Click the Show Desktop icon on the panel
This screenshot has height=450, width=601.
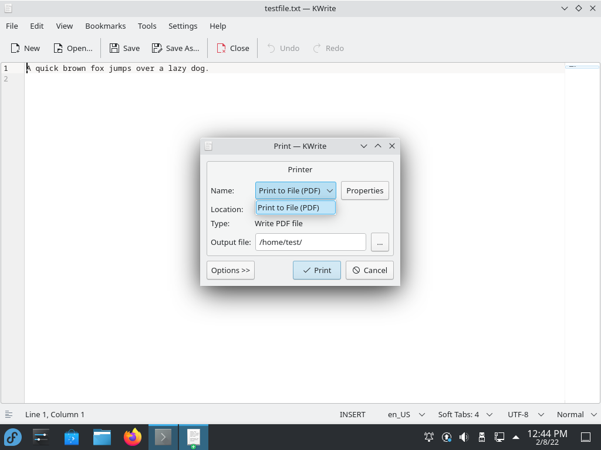[x=586, y=437]
